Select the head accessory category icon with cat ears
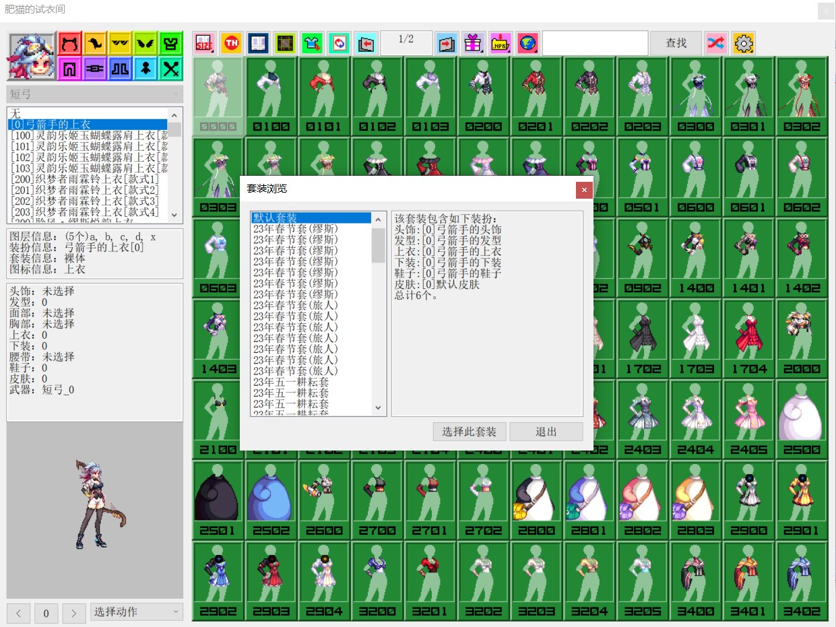The width and height of the screenshot is (836, 627). [x=69, y=44]
